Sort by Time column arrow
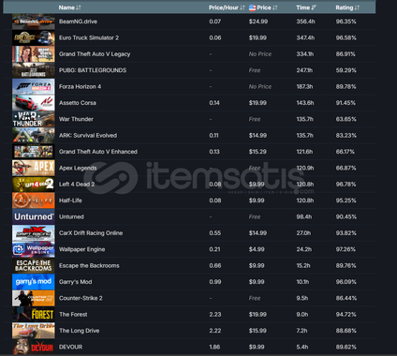 pos(314,7)
